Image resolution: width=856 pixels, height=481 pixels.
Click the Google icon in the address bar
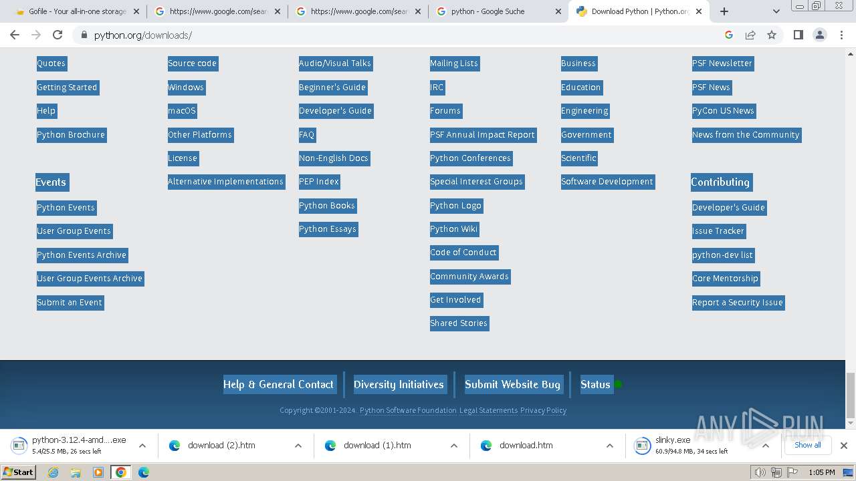tap(729, 35)
